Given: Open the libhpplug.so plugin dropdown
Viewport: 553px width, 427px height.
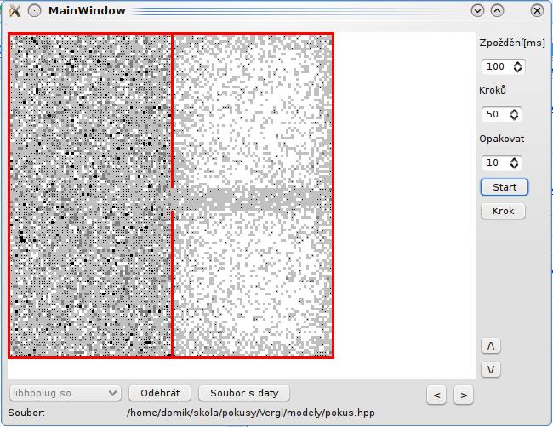Looking at the screenshot, I should 66,393.
